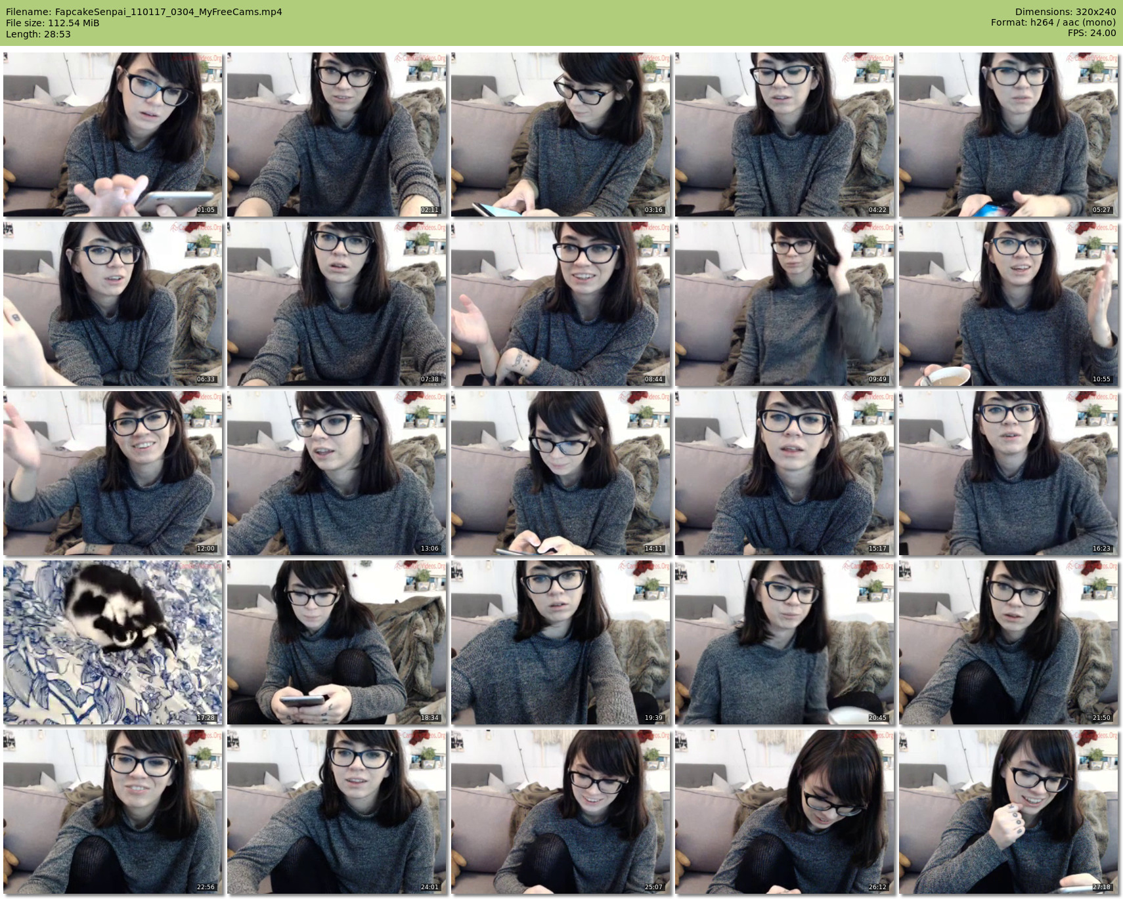Click the frame at 10:55
Image resolution: width=1123 pixels, height=899 pixels.
coord(1009,304)
